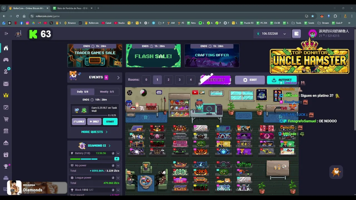The width and height of the screenshot is (356, 200).
Task: Select room 3
Action: click(x=179, y=80)
